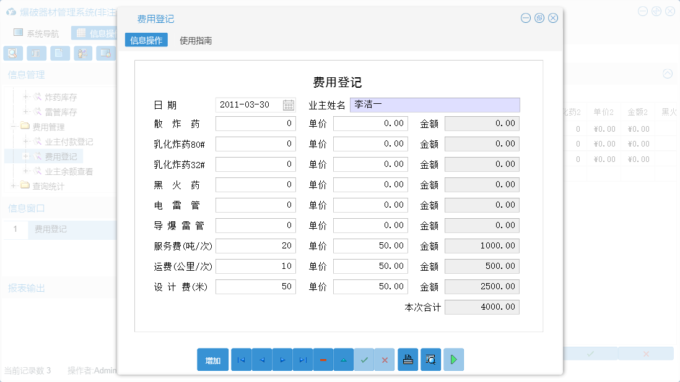Open the print dialog from the printer icon
The width and height of the screenshot is (680, 382).
tap(408, 359)
